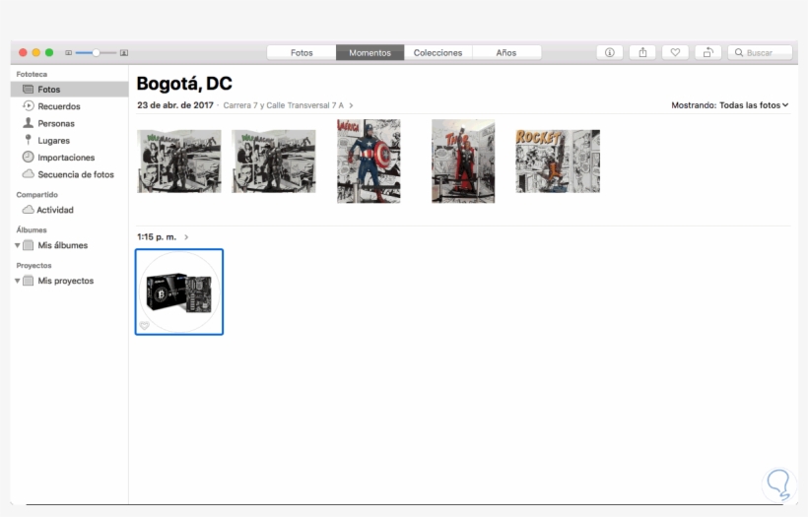Adjust the thumbnail zoom slider knob
The width and height of the screenshot is (808, 517).
tap(96, 52)
